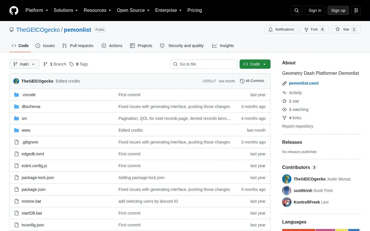Click the .vscode folder icon
Screen dimensions: 370x231
16,95
